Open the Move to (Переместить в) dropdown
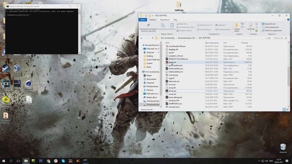Image resolution: width=292 pixels, height=164 pixels. 204,25
